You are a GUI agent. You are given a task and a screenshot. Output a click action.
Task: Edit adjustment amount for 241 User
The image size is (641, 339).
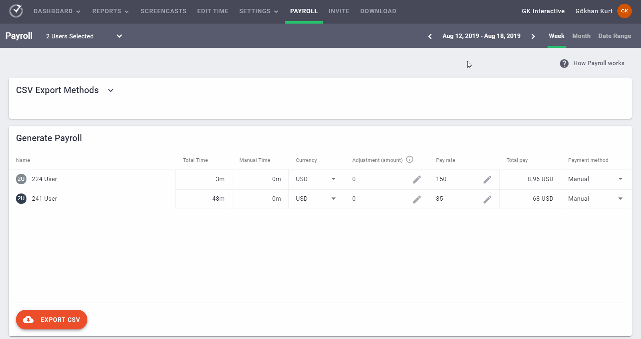[417, 199]
